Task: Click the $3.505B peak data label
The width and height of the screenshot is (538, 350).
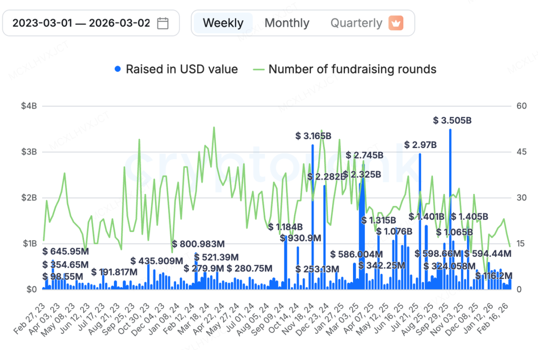Action: click(452, 121)
